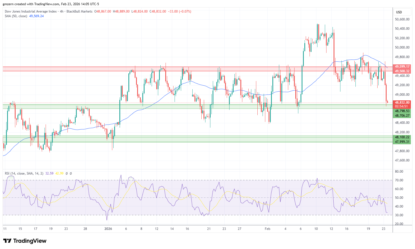Click the yellow RSI average value 42.99
The height and width of the screenshot is (249, 415).
pyautogui.click(x=59, y=173)
